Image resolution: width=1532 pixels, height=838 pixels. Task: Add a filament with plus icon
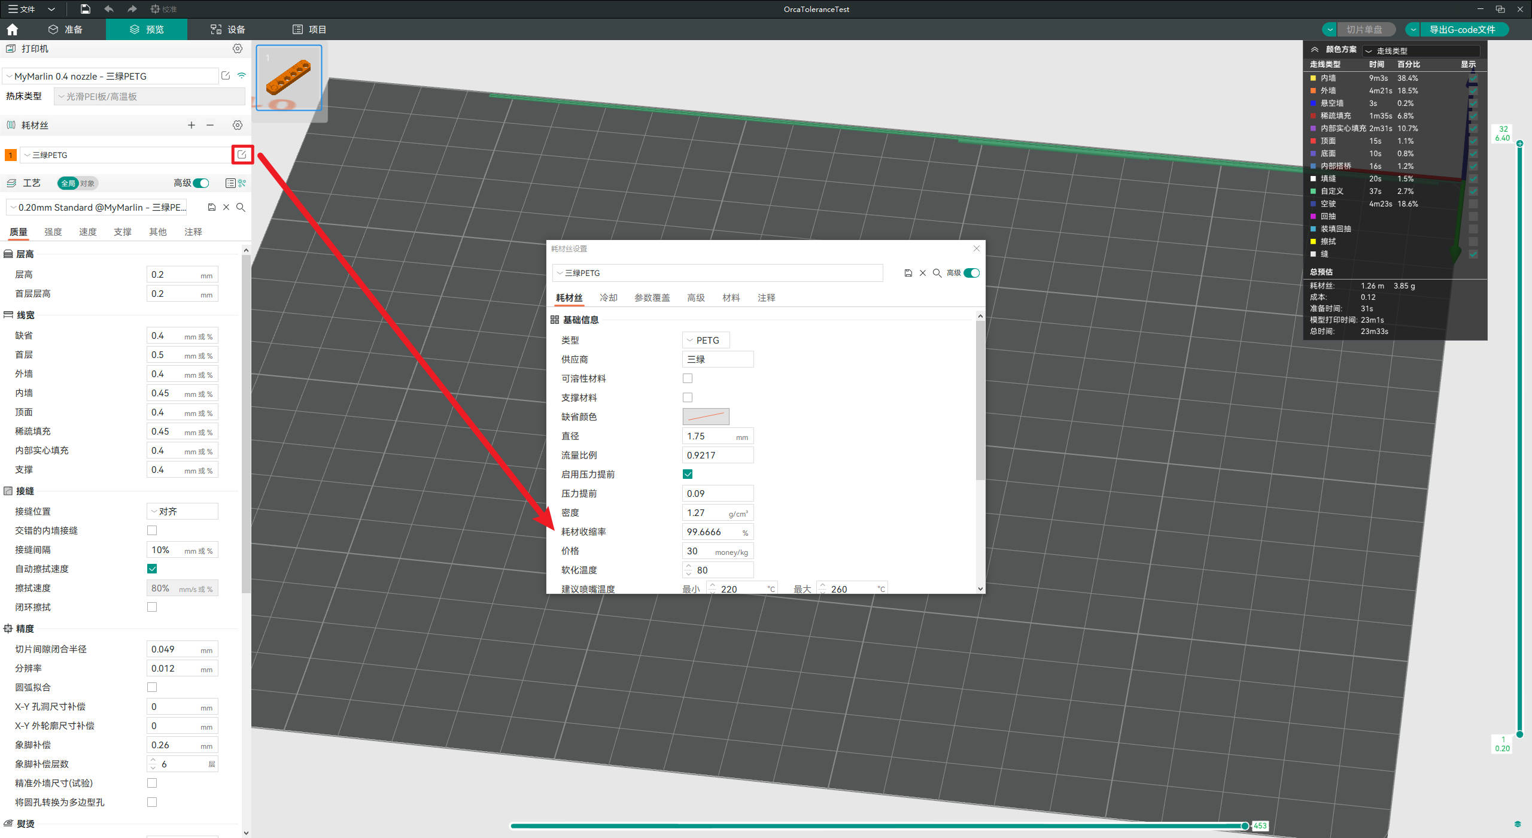click(191, 125)
